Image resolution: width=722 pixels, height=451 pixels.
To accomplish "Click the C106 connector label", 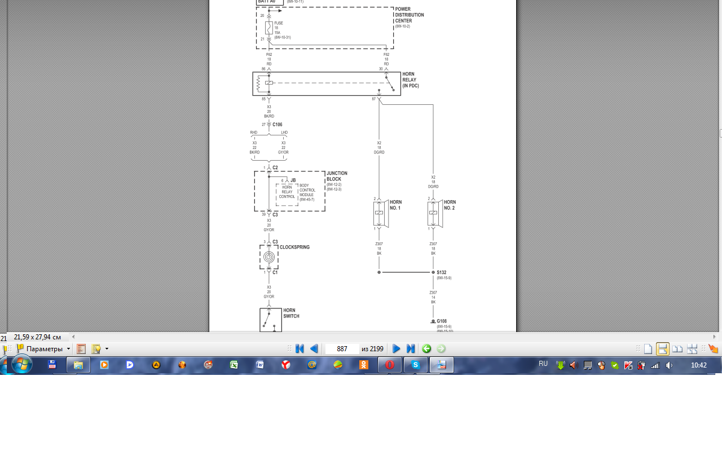I will pos(278,125).
